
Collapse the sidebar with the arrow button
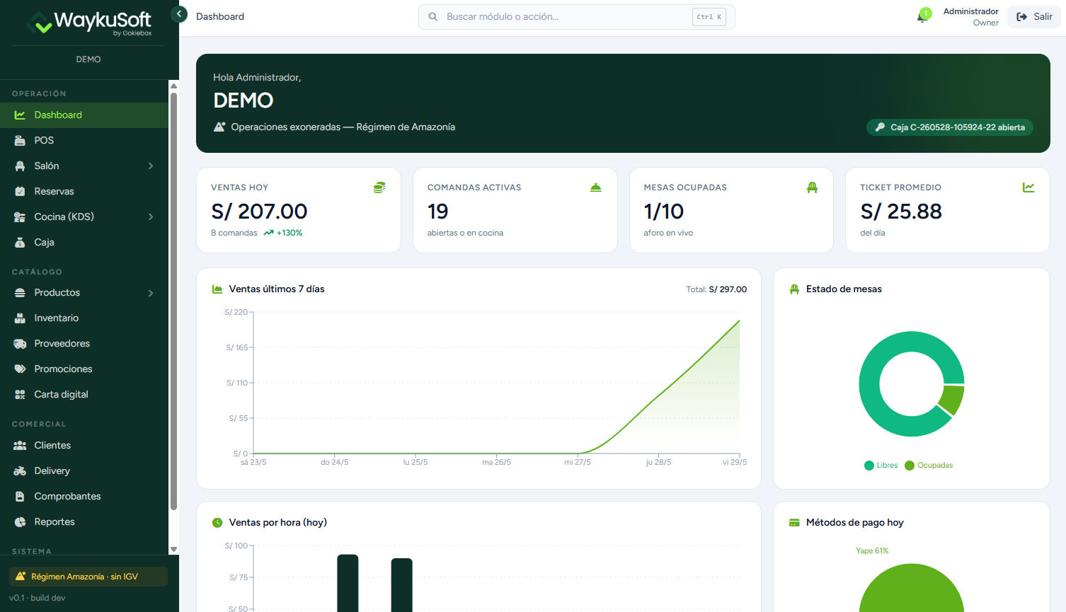pos(179,13)
